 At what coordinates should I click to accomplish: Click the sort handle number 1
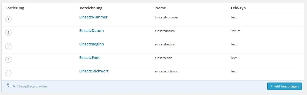coord(8,19)
